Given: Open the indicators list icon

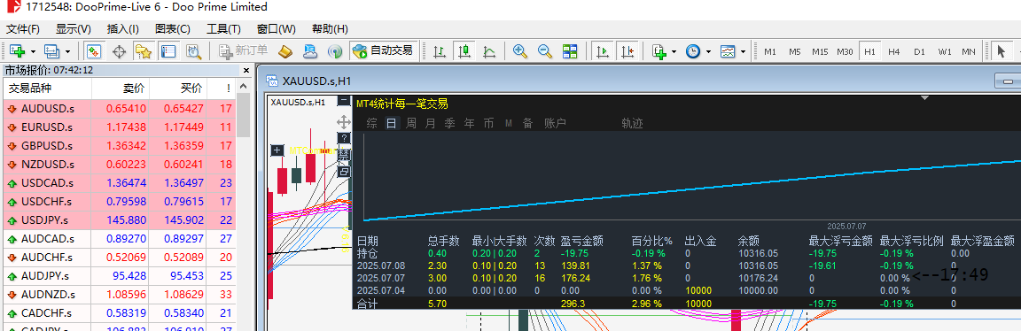Looking at the screenshot, I should [x=659, y=50].
